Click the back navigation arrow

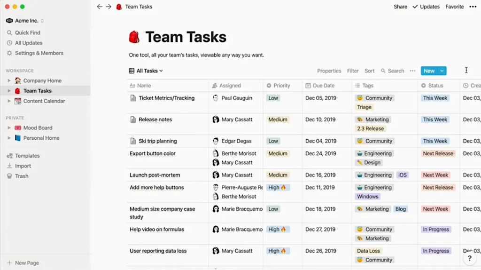click(99, 7)
